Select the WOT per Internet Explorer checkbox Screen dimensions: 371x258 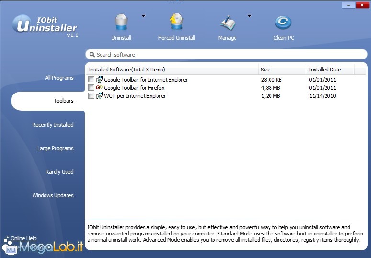91,96
